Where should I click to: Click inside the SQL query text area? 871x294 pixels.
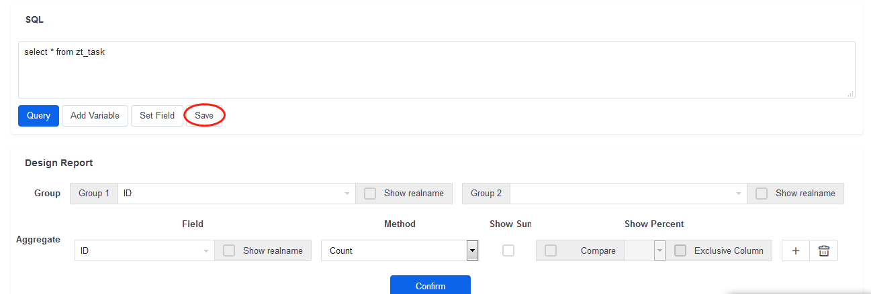point(437,70)
